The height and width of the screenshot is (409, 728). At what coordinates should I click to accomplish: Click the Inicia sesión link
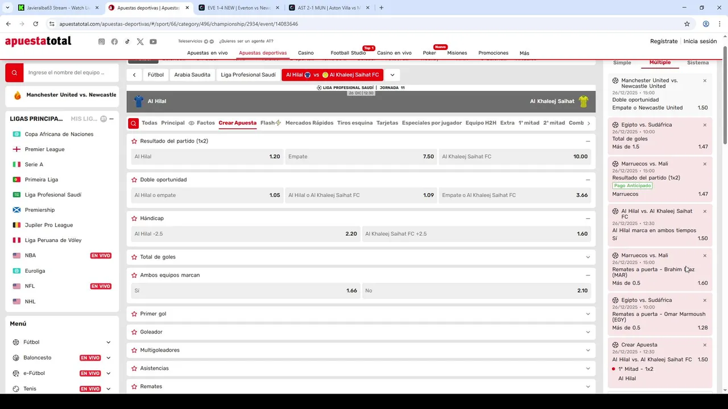(x=700, y=41)
